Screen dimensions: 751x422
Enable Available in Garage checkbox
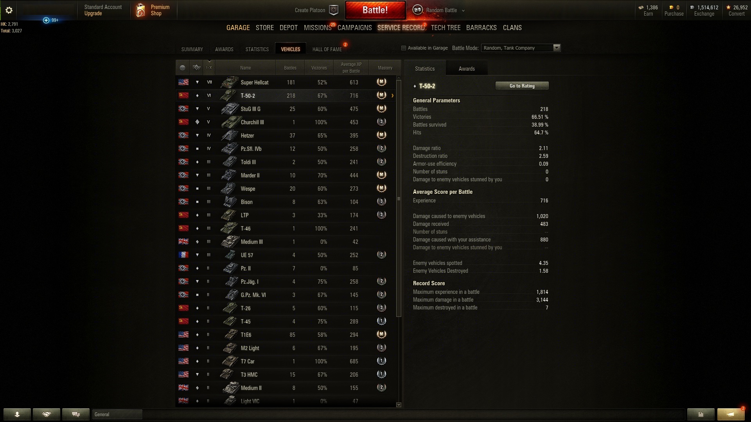tap(404, 48)
